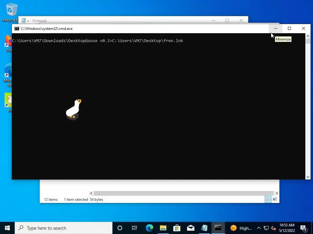313x234 pixels.
Task: Select the Firefox desktop shortcut
Action: pos(9,44)
